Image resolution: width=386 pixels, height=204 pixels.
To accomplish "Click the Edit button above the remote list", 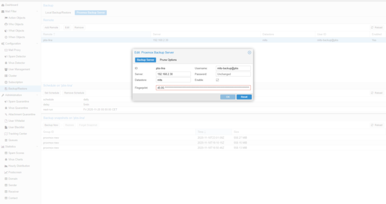I will (67, 27).
